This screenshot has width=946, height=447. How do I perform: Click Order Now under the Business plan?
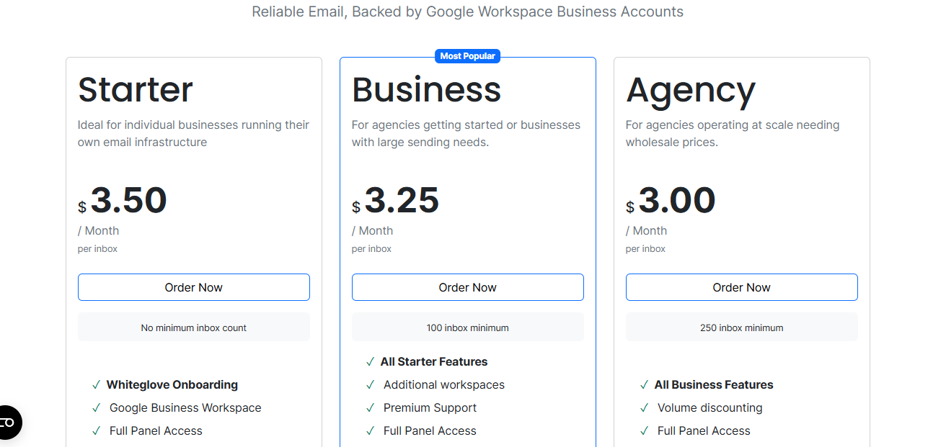[x=467, y=286]
